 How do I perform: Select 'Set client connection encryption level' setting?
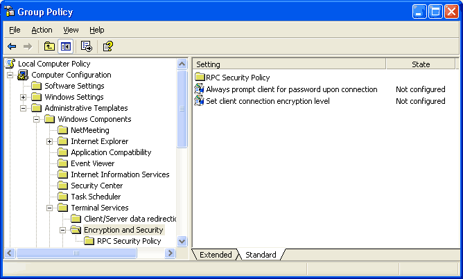[268, 101]
